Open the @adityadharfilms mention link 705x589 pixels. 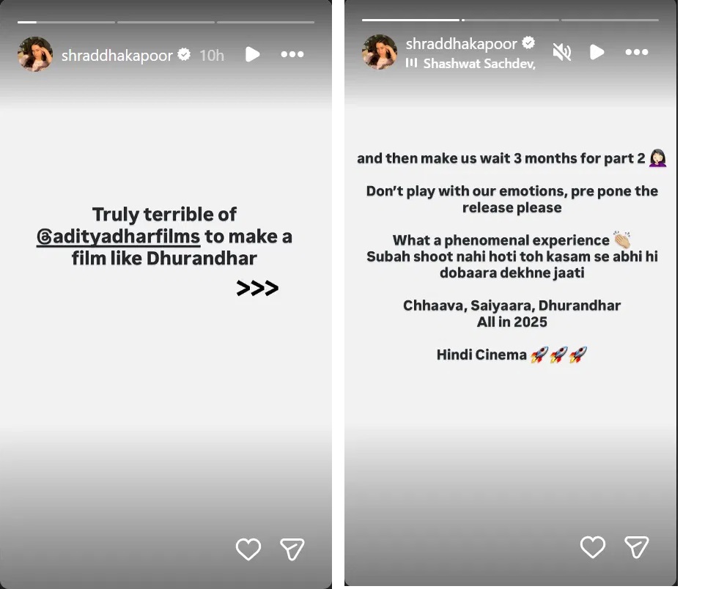pos(118,237)
